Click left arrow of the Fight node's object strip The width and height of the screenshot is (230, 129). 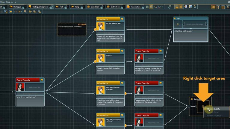(x=183, y=24)
